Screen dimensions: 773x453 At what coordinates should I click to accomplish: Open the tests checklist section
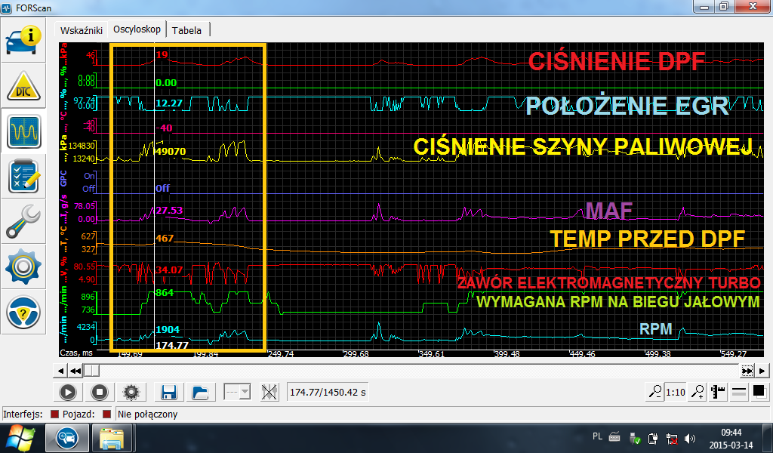point(23,176)
